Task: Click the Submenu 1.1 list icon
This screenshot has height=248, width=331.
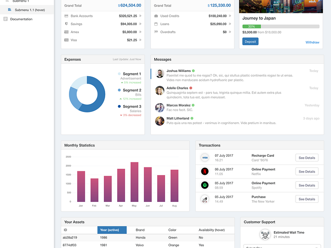Action: click(x=9, y=10)
